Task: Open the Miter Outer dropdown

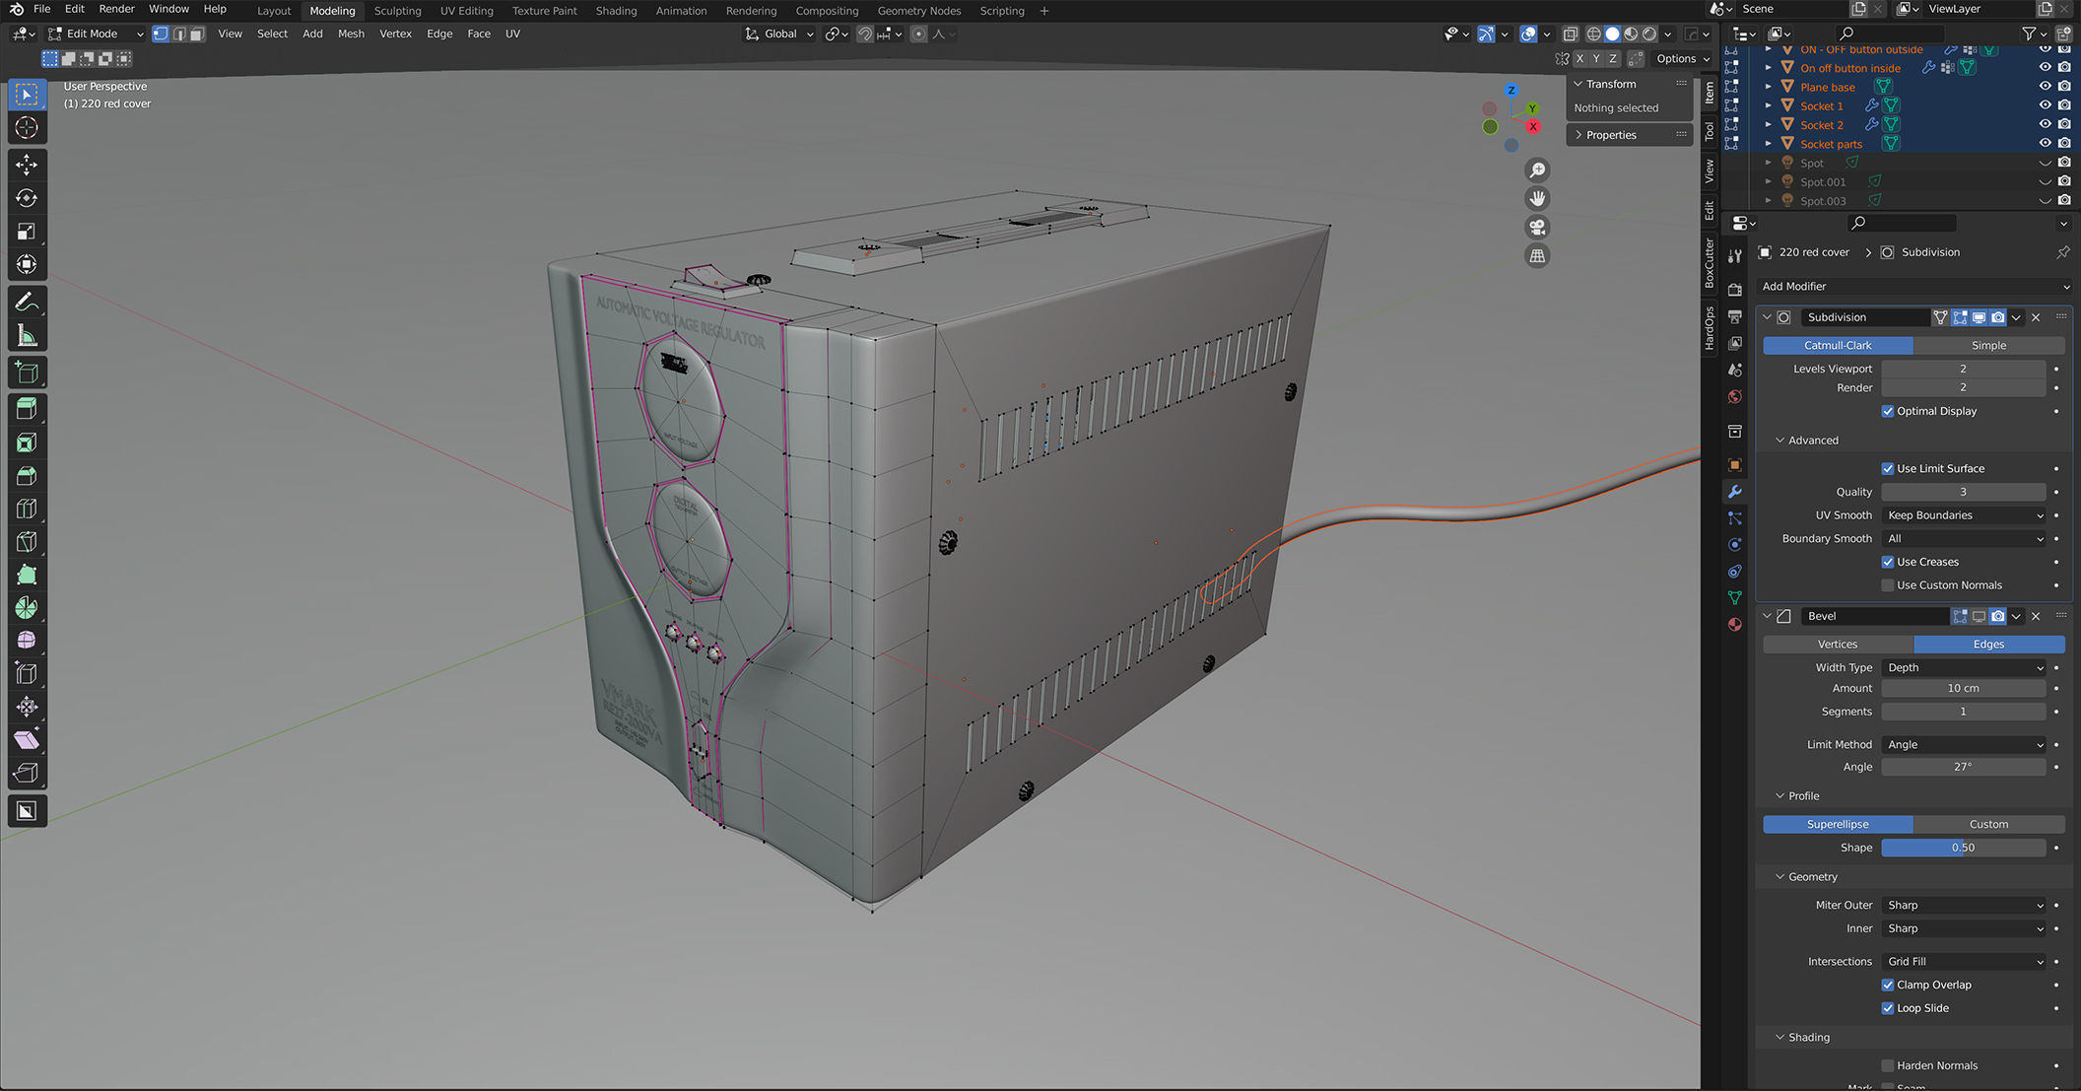Action: (x=1964, y=905)
